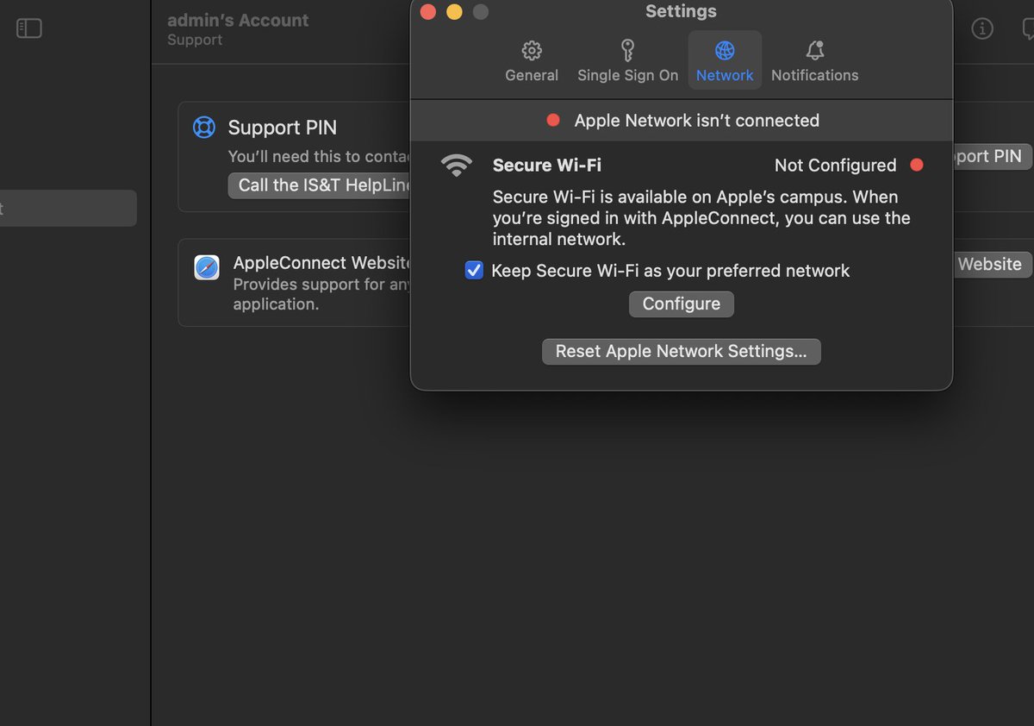Open the General settings tab
The image size is (1034, 726).
pyautogui.click(x=532, y=61)
